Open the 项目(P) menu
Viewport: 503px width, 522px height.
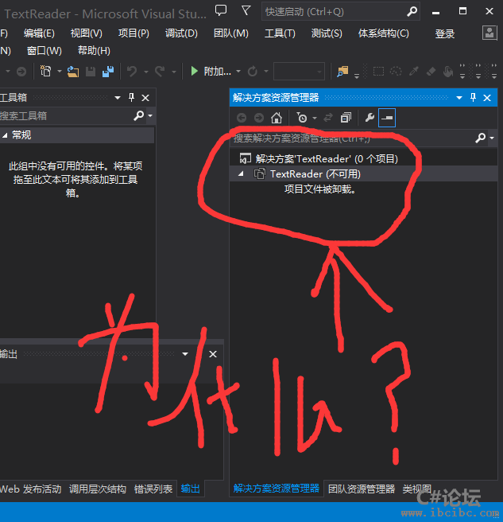pos(133,33)
